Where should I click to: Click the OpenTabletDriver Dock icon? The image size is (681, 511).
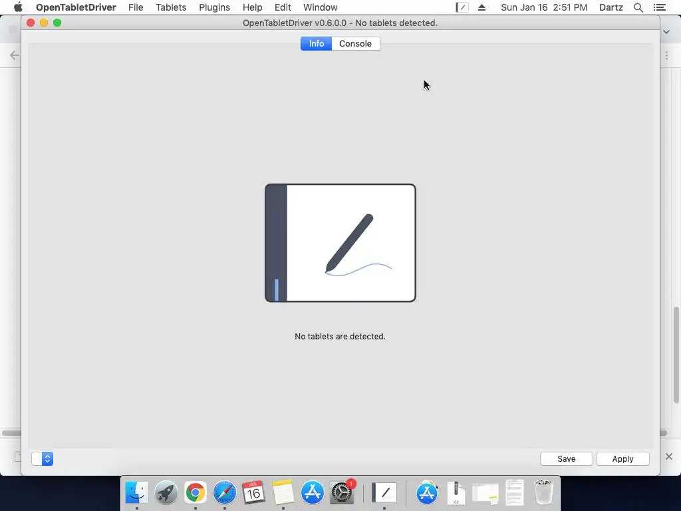click(x=384, y=492)
